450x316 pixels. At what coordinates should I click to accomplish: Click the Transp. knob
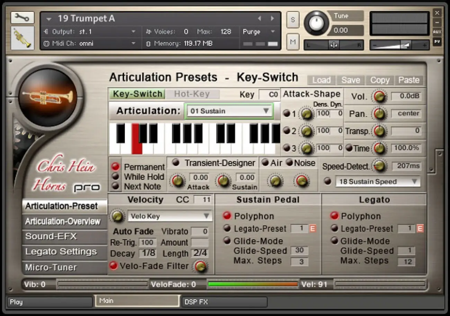coord(380,131)
